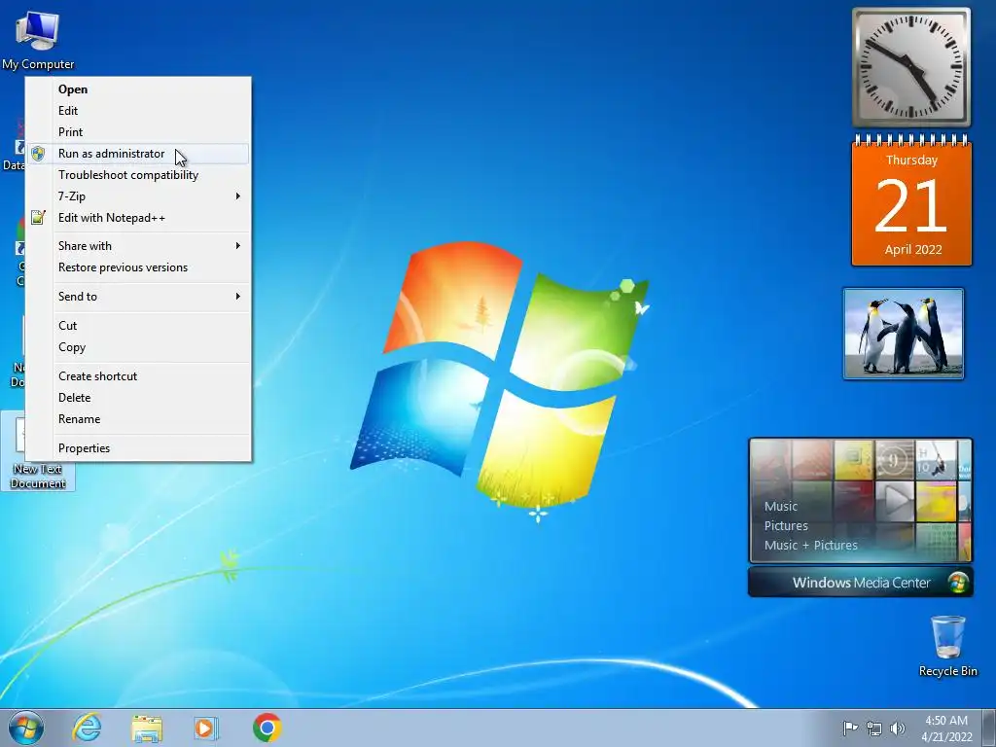Click Music + Pictures in Media Center gadget

[810, 545]
